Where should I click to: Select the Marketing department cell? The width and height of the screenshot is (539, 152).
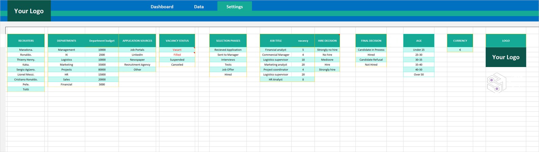click(67, 65)
